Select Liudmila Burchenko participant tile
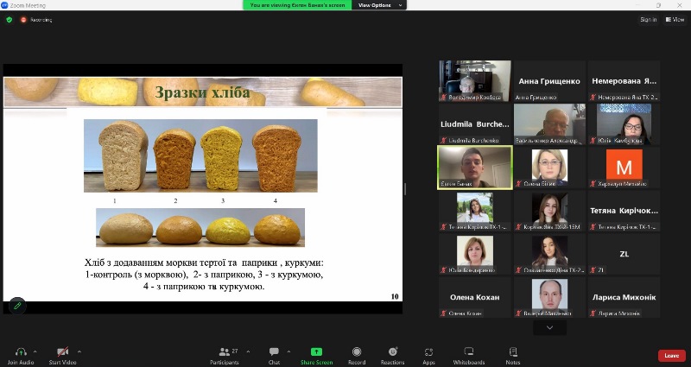Image resolution: width=691 pixels, height=367 pixels. pos(475,124)
